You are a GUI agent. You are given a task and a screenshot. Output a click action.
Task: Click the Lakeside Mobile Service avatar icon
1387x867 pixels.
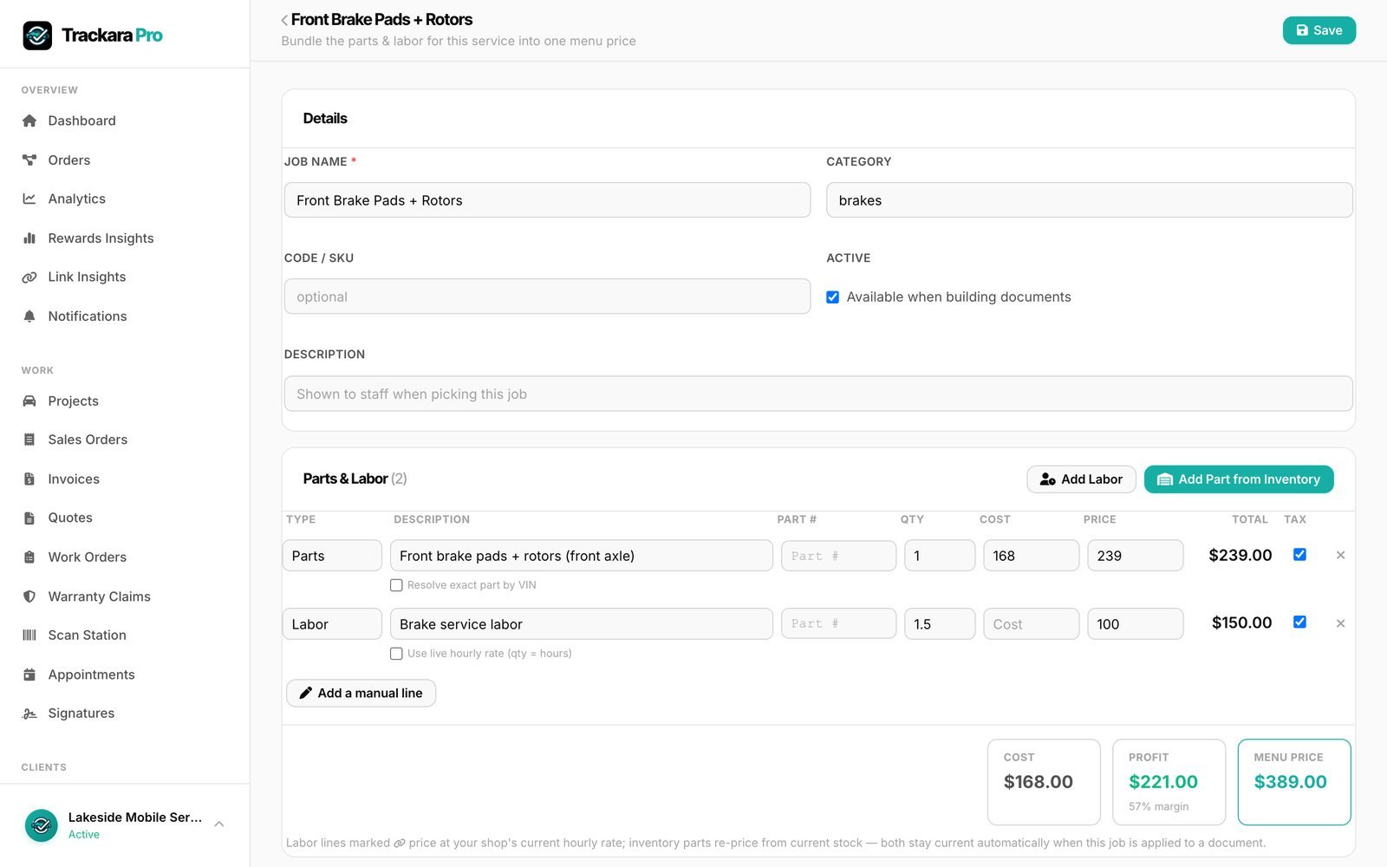[41, 825]
